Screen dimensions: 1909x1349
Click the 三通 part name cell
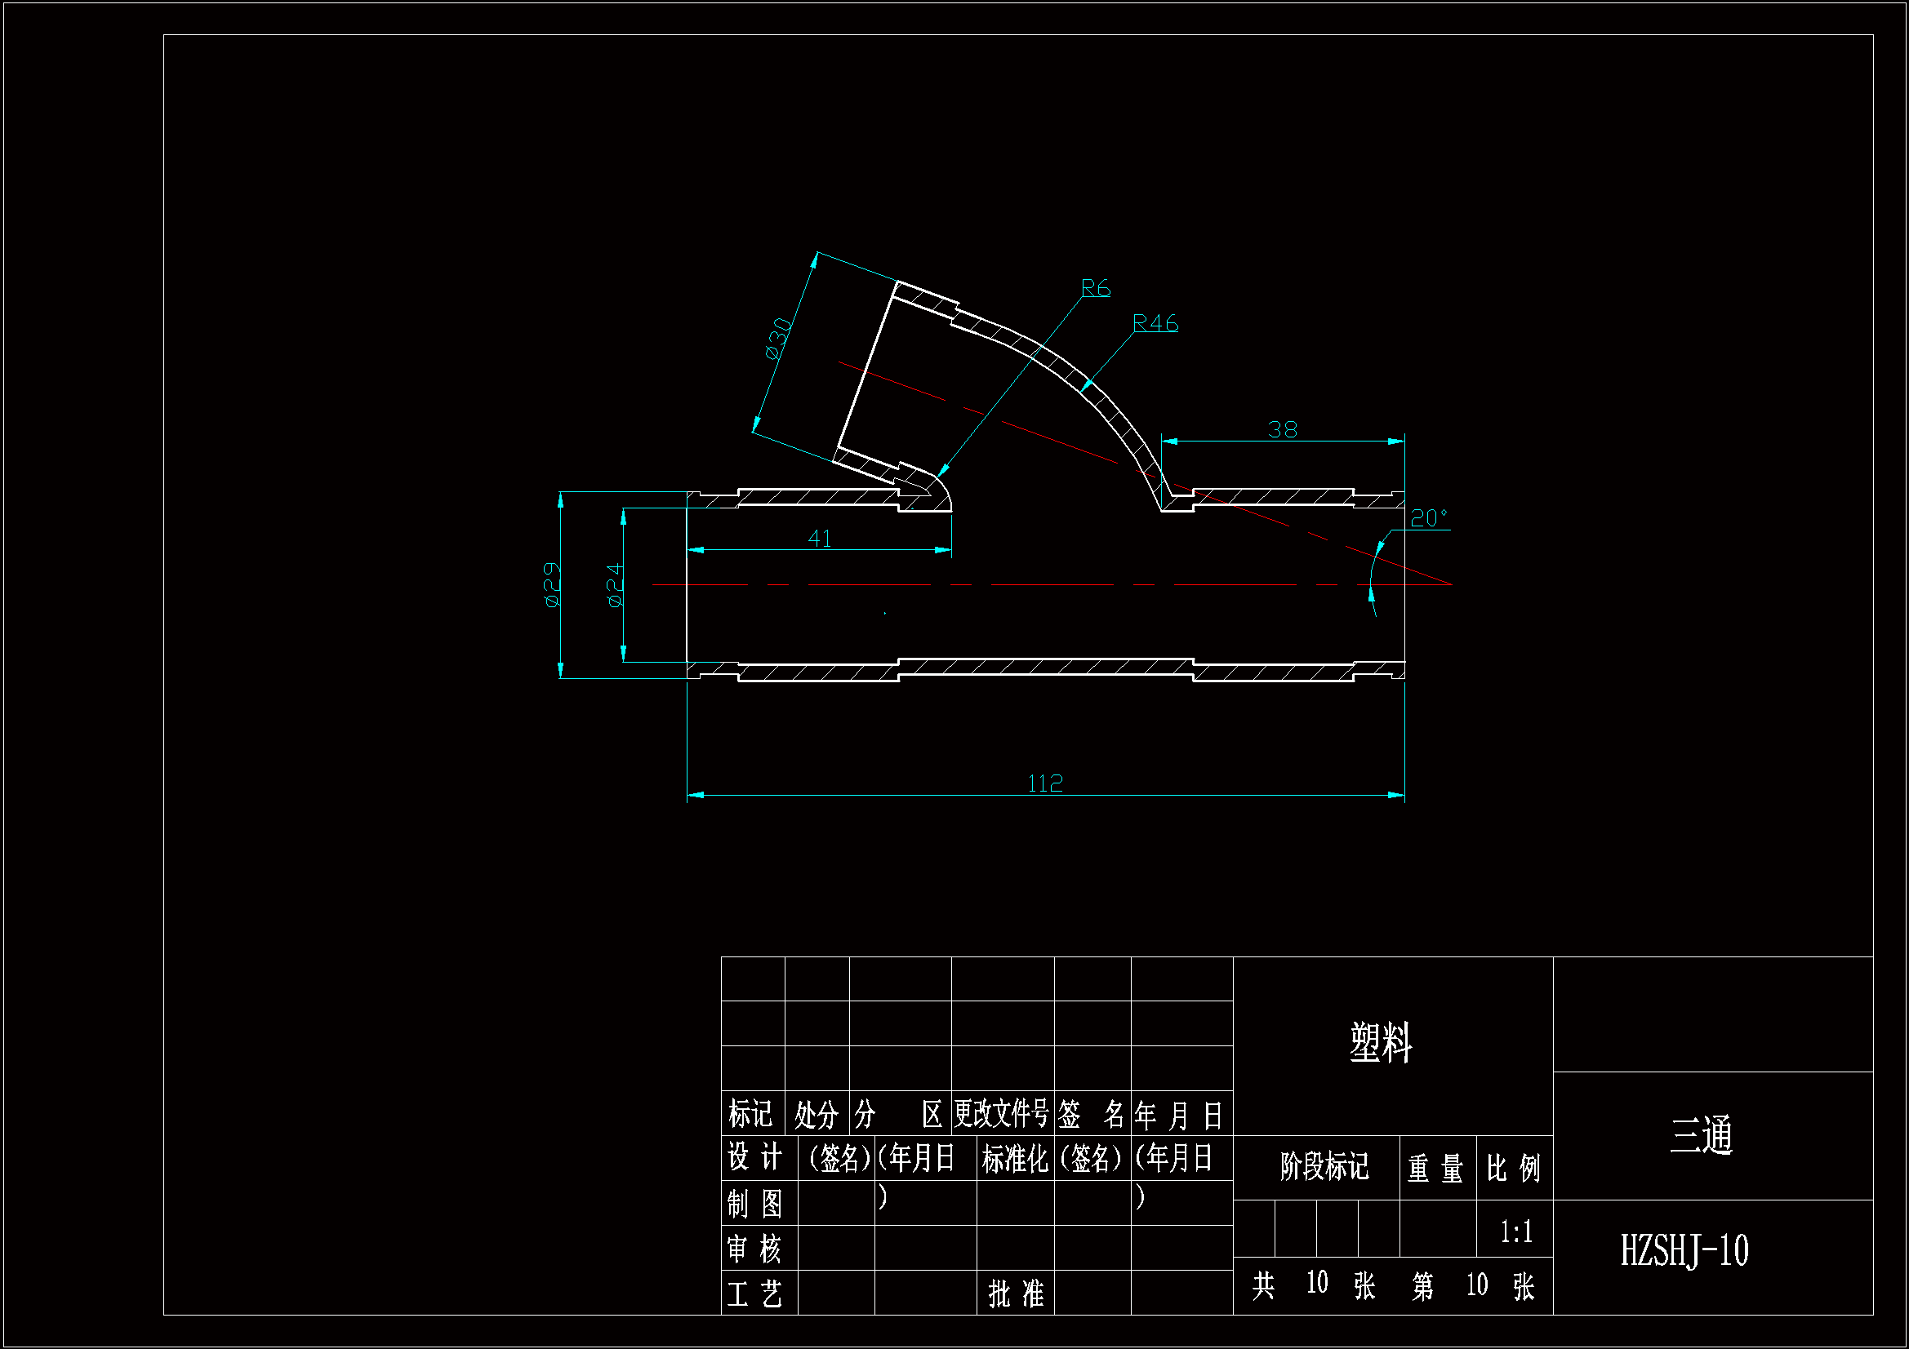(1700, 1134)
